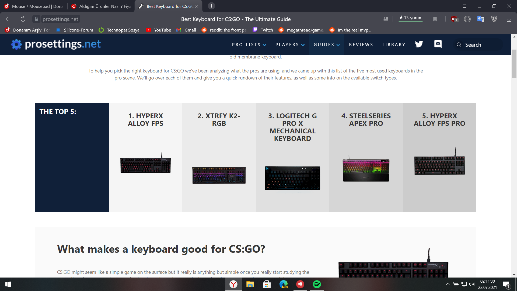Open Google Translate extension icon
517x291 pixels.
(481, 19)
